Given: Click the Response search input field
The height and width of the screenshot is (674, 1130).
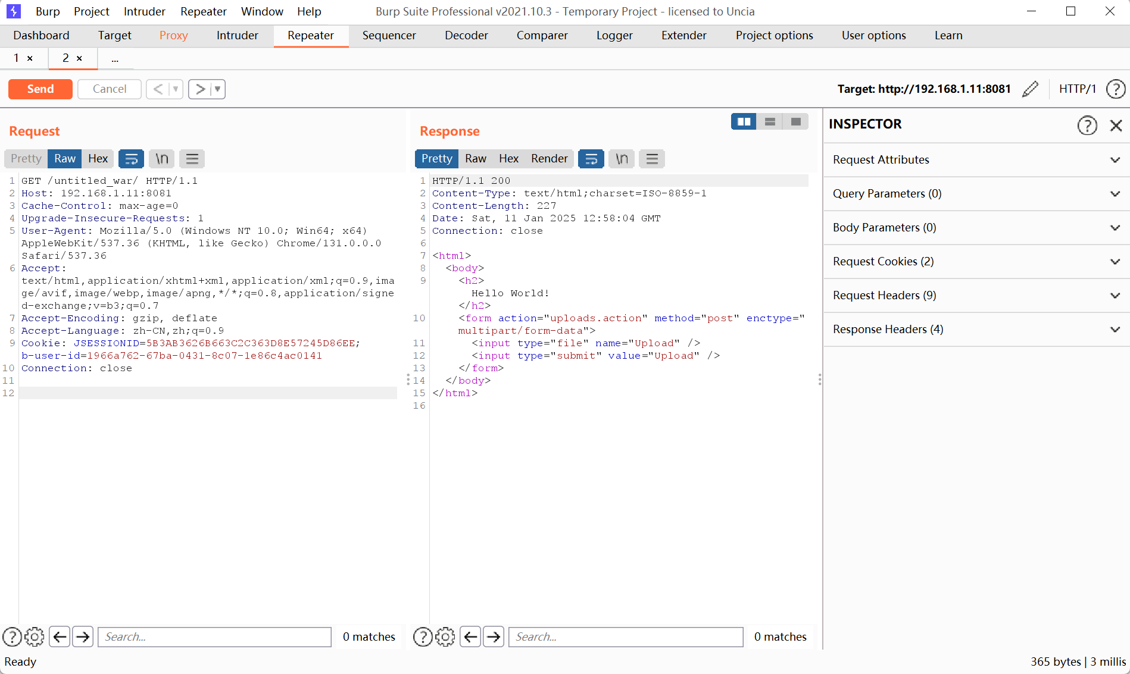Looking at the screenshot, I should [x=625, y=637].
